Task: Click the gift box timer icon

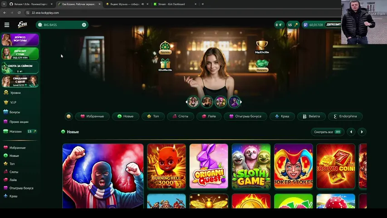Action: pos(165,64)
